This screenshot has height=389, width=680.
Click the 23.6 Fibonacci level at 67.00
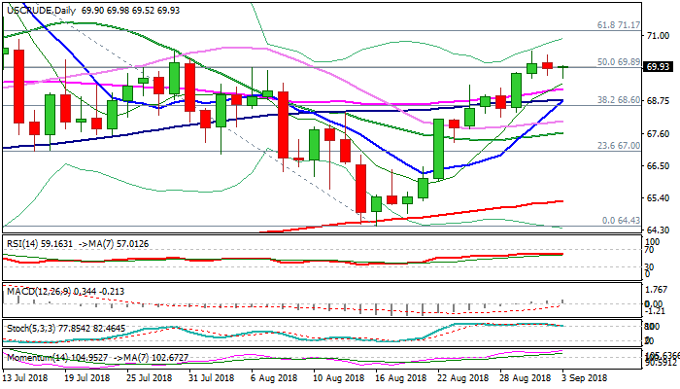[x=616, y=145]
